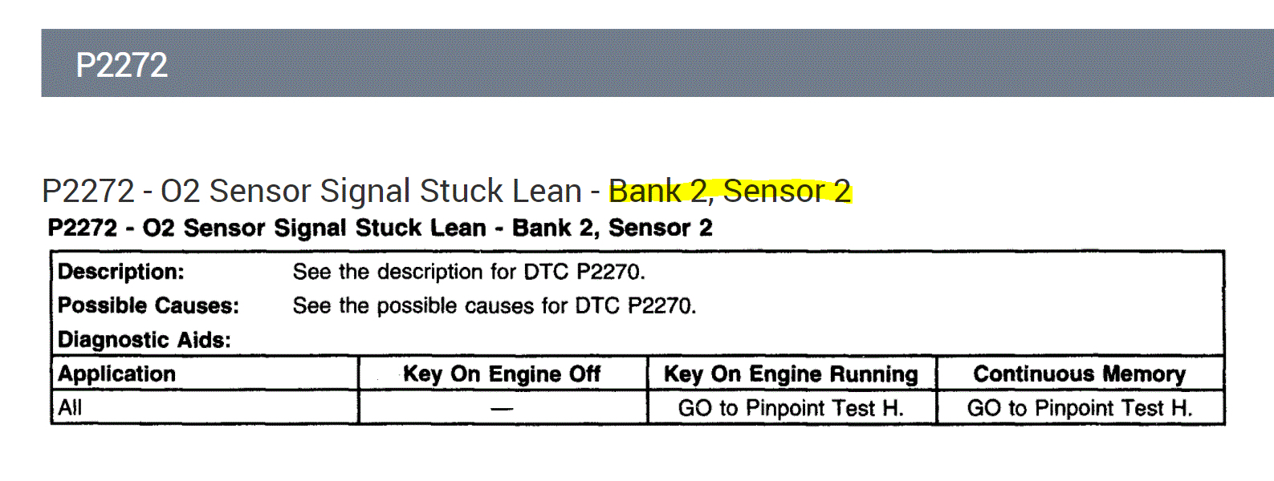The image size is (1274, 481).
Task: Click "P2270" code in the Description row
Action: 609,272
